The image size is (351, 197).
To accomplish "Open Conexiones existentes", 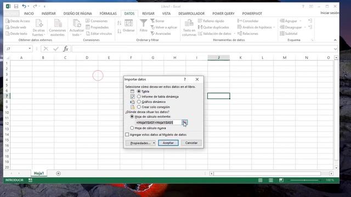I will (x=57, y=28).
